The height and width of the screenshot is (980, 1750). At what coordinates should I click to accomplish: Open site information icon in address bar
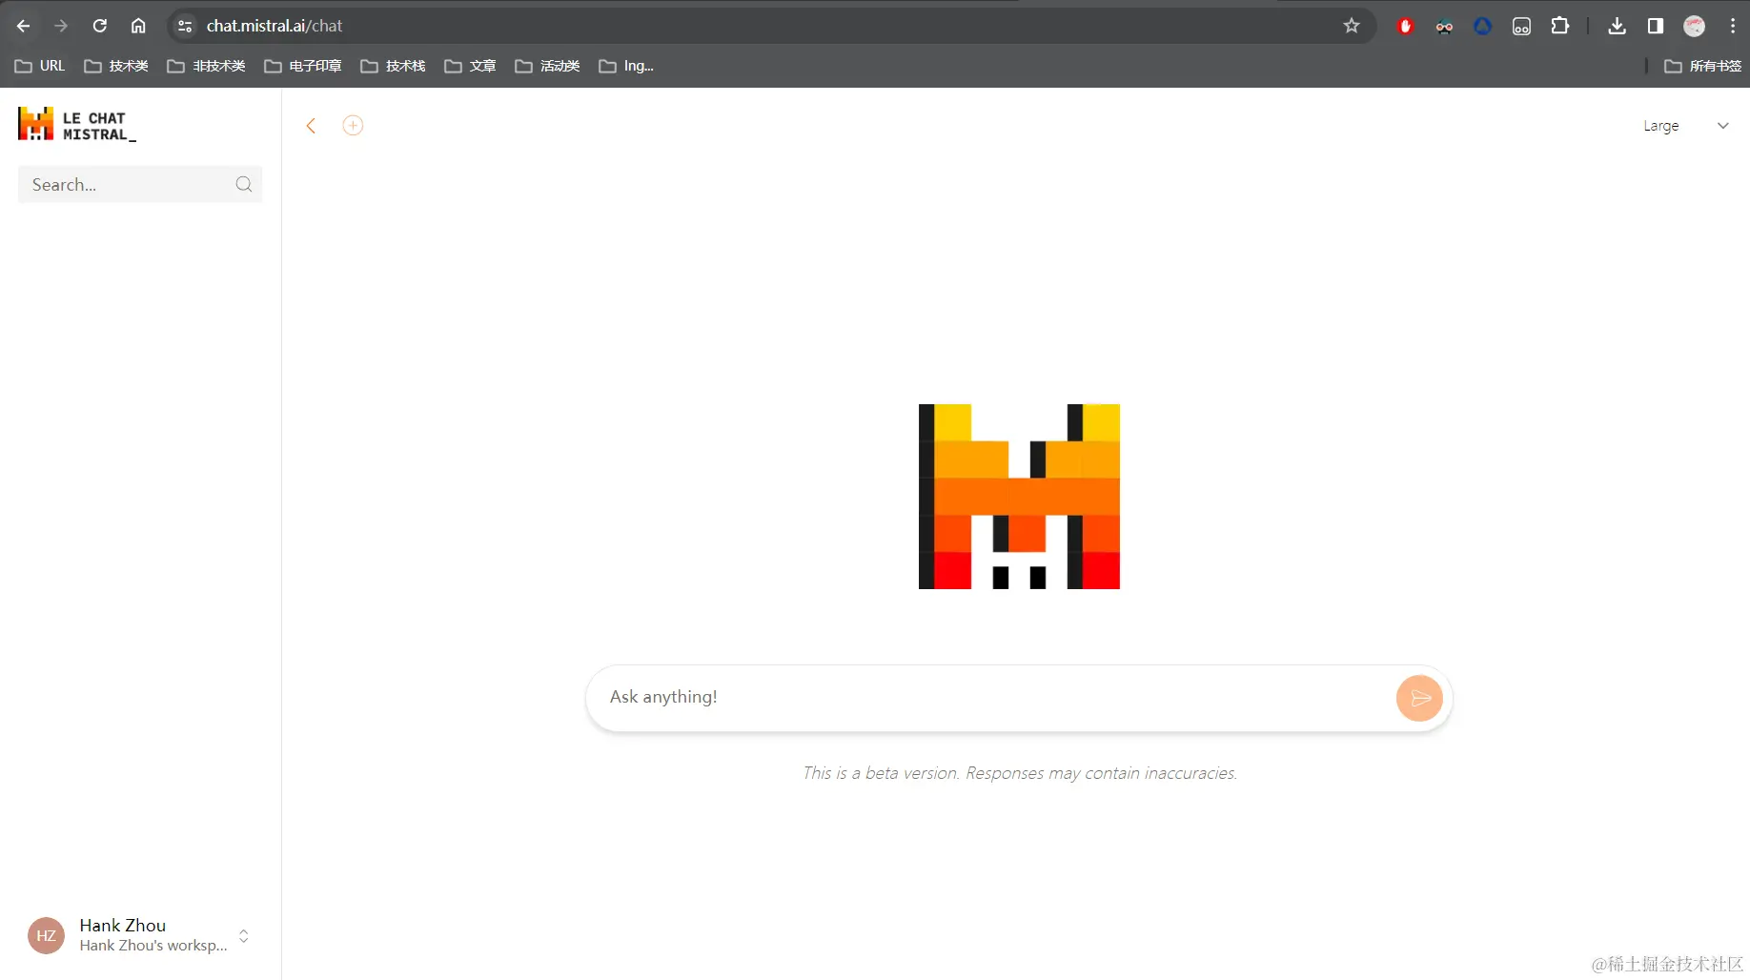coord(185,26)
